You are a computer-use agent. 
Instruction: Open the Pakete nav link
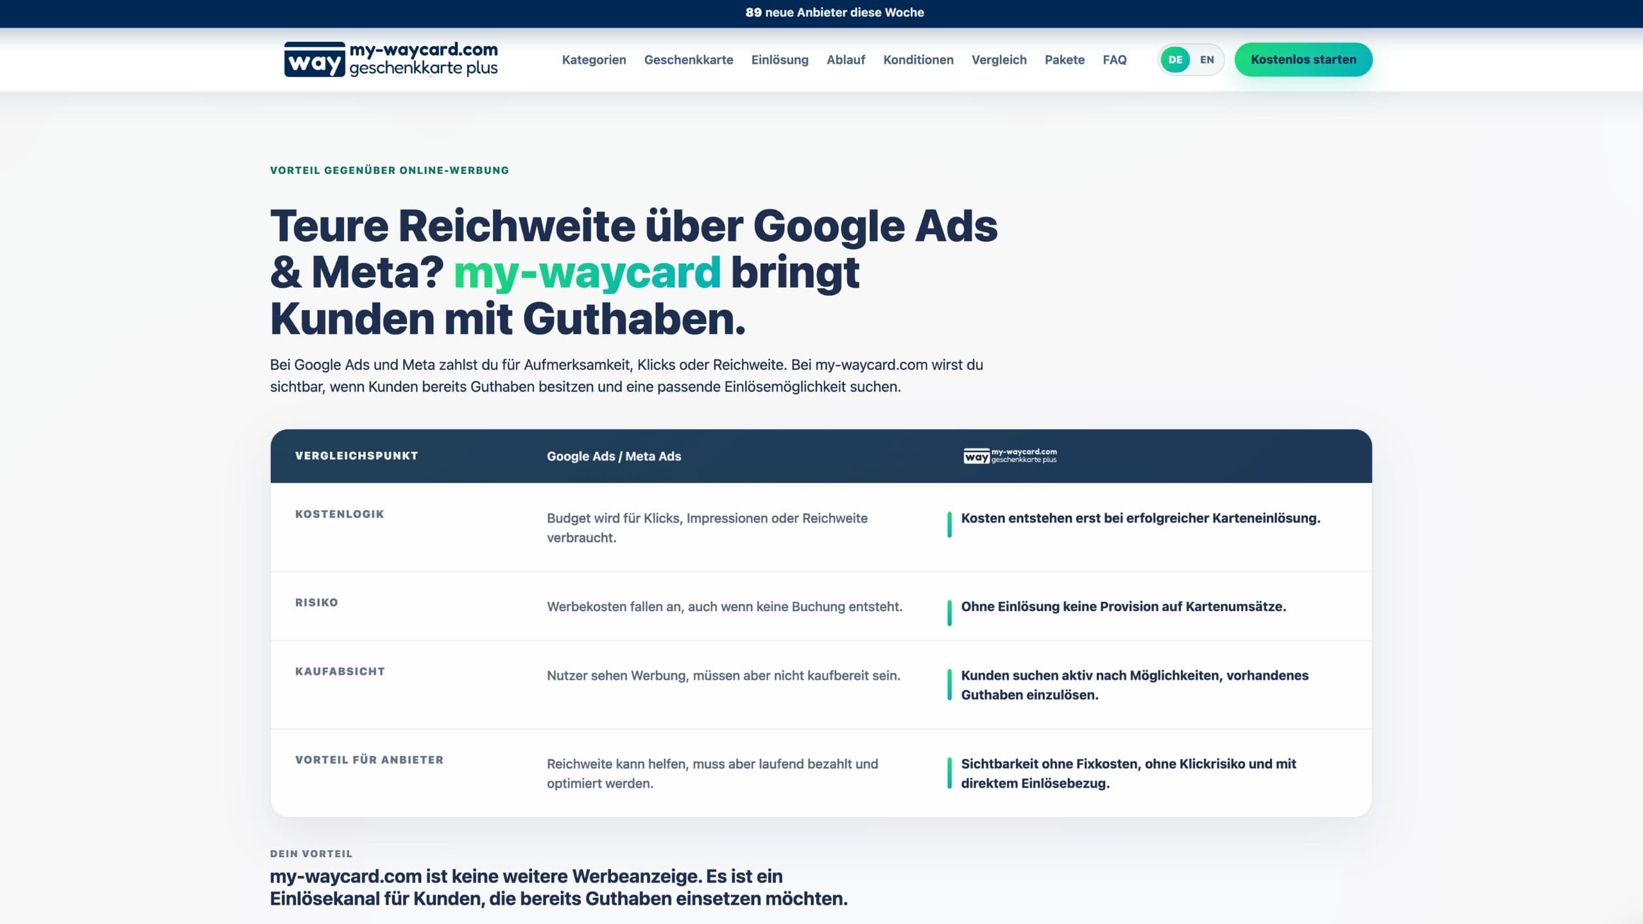(x=1065, y=60)
